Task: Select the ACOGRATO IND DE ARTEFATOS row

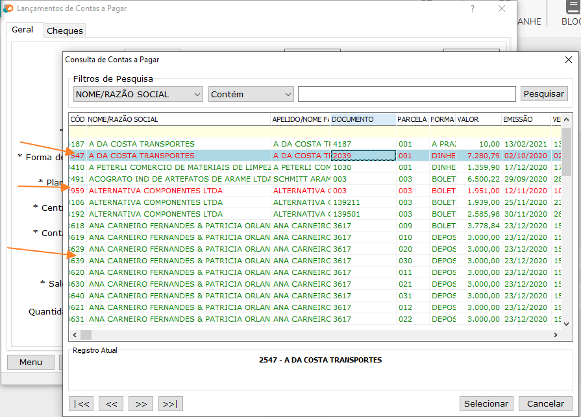Action: (x=179, y=179)
